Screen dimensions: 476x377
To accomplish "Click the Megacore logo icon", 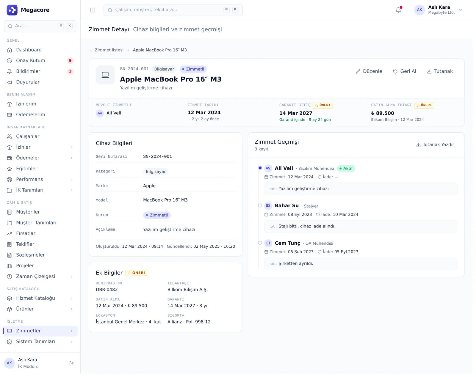I will coord(12,10).
